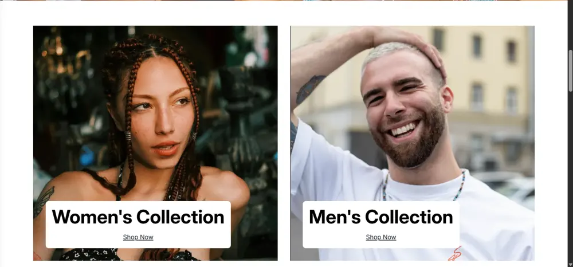Image resolution: width=573 pixels, height=267 pixels.
Task: Click the woman's orange-red lips
Action: (x=166, y=148)
